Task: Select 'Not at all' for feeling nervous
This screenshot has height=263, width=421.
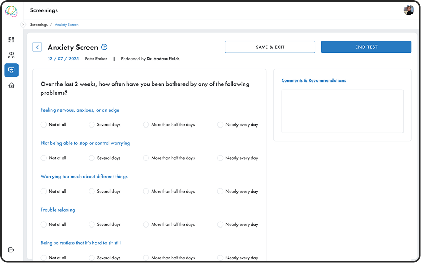Action: point(43,125)
